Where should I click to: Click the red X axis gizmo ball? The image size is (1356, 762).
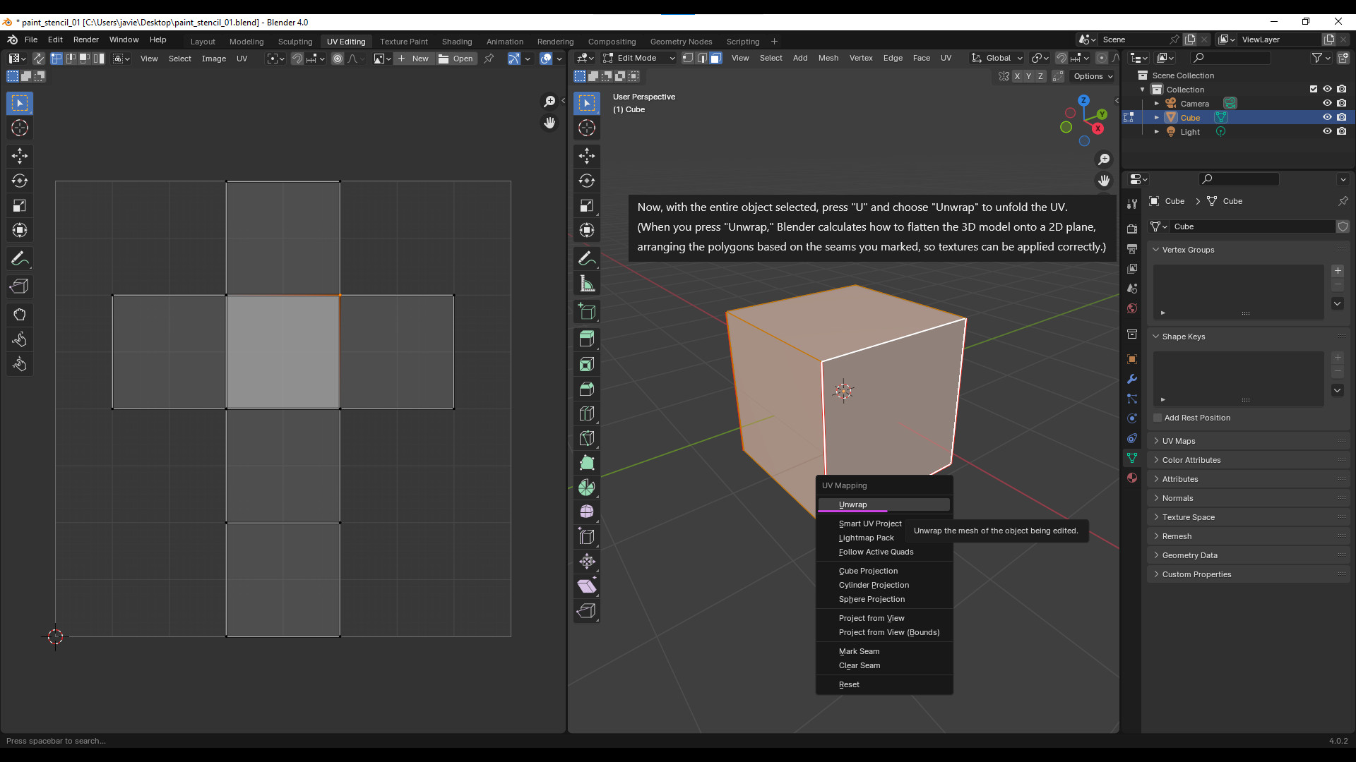(1098, 128)
